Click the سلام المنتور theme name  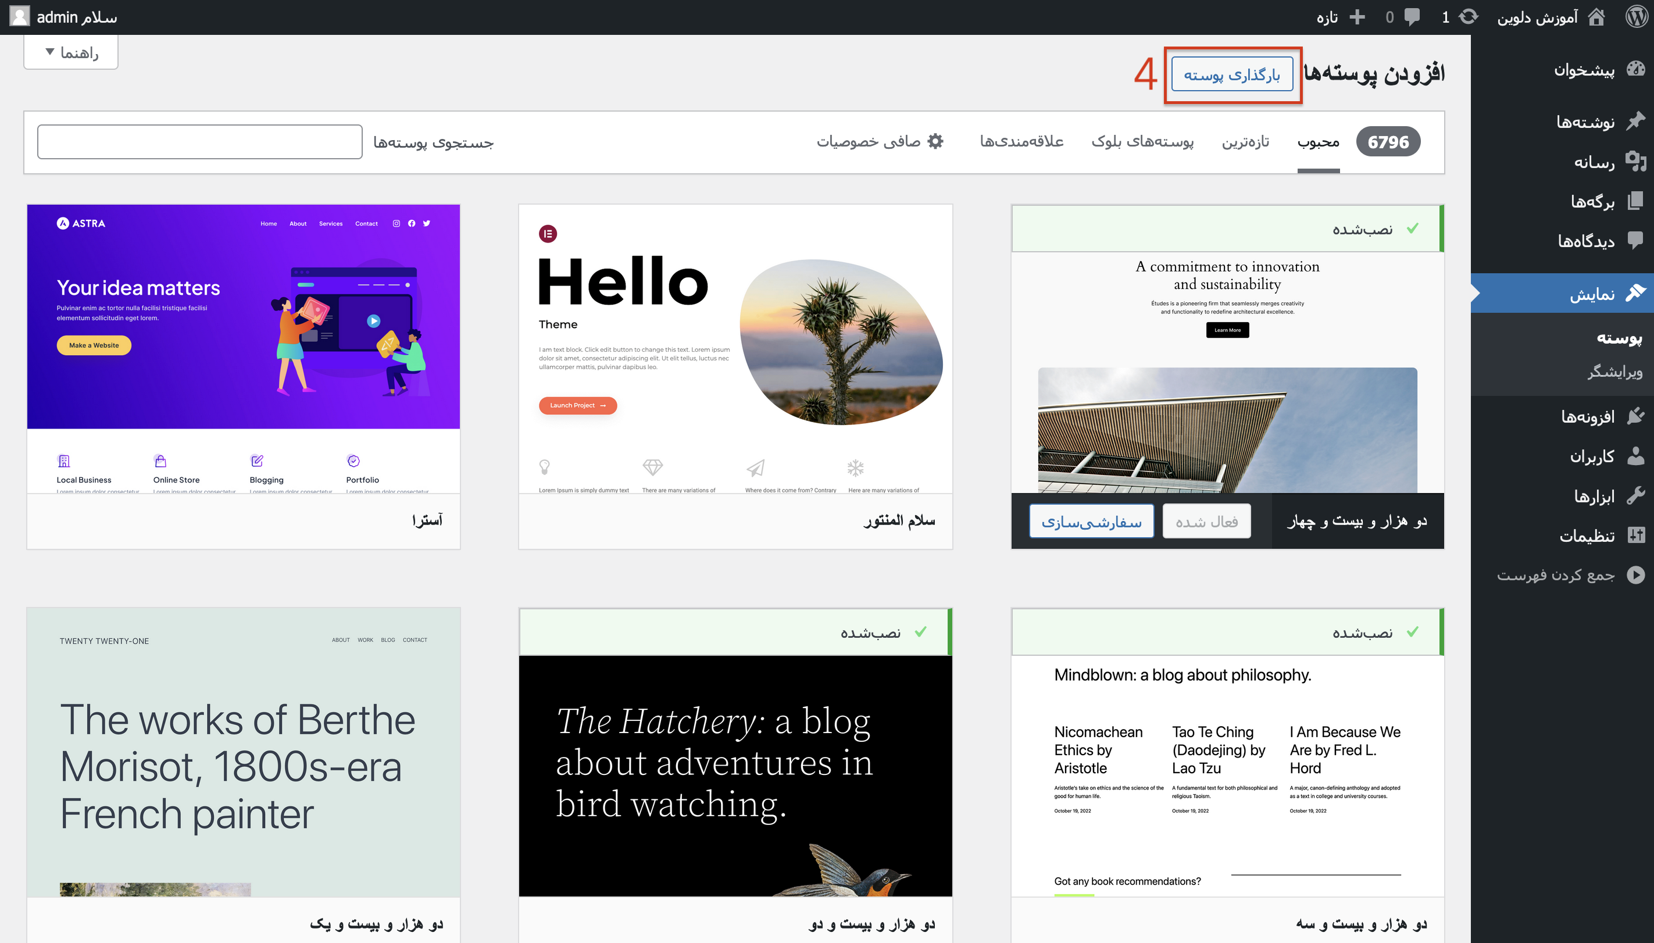point(899,520)
